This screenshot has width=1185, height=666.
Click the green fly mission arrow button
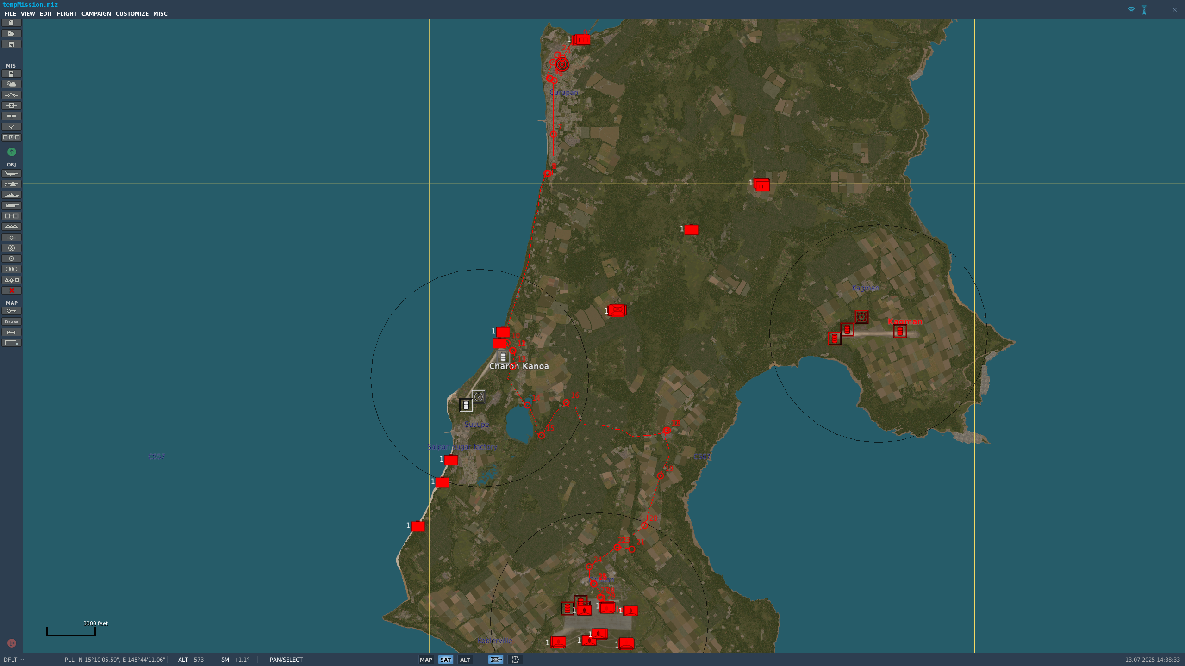12,152
